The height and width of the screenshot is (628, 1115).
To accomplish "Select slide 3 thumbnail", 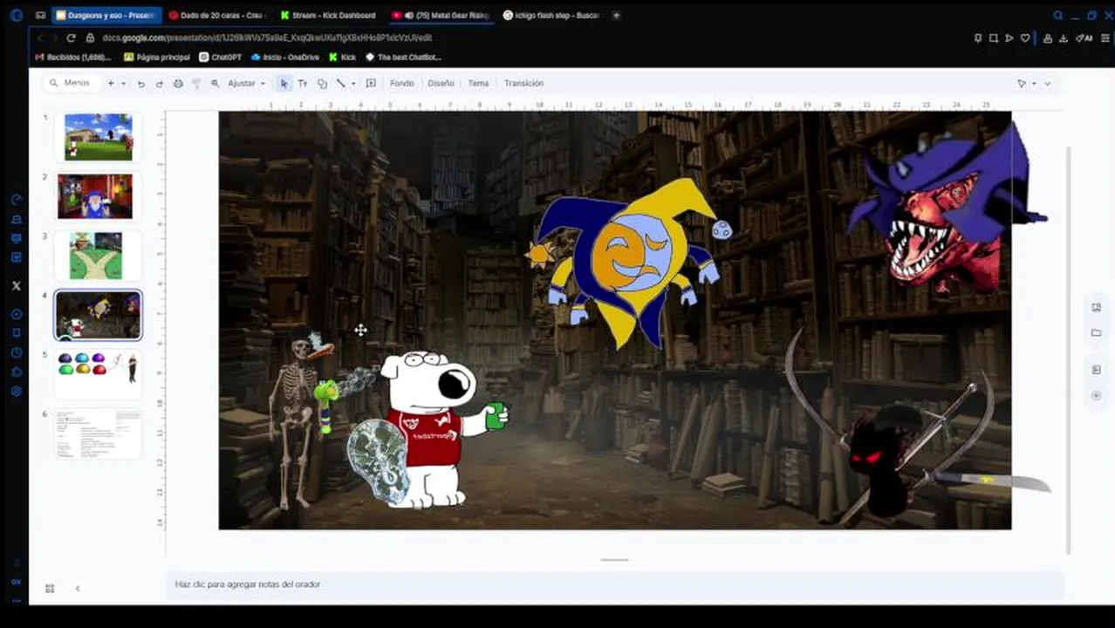I will [x=96, y=255].
